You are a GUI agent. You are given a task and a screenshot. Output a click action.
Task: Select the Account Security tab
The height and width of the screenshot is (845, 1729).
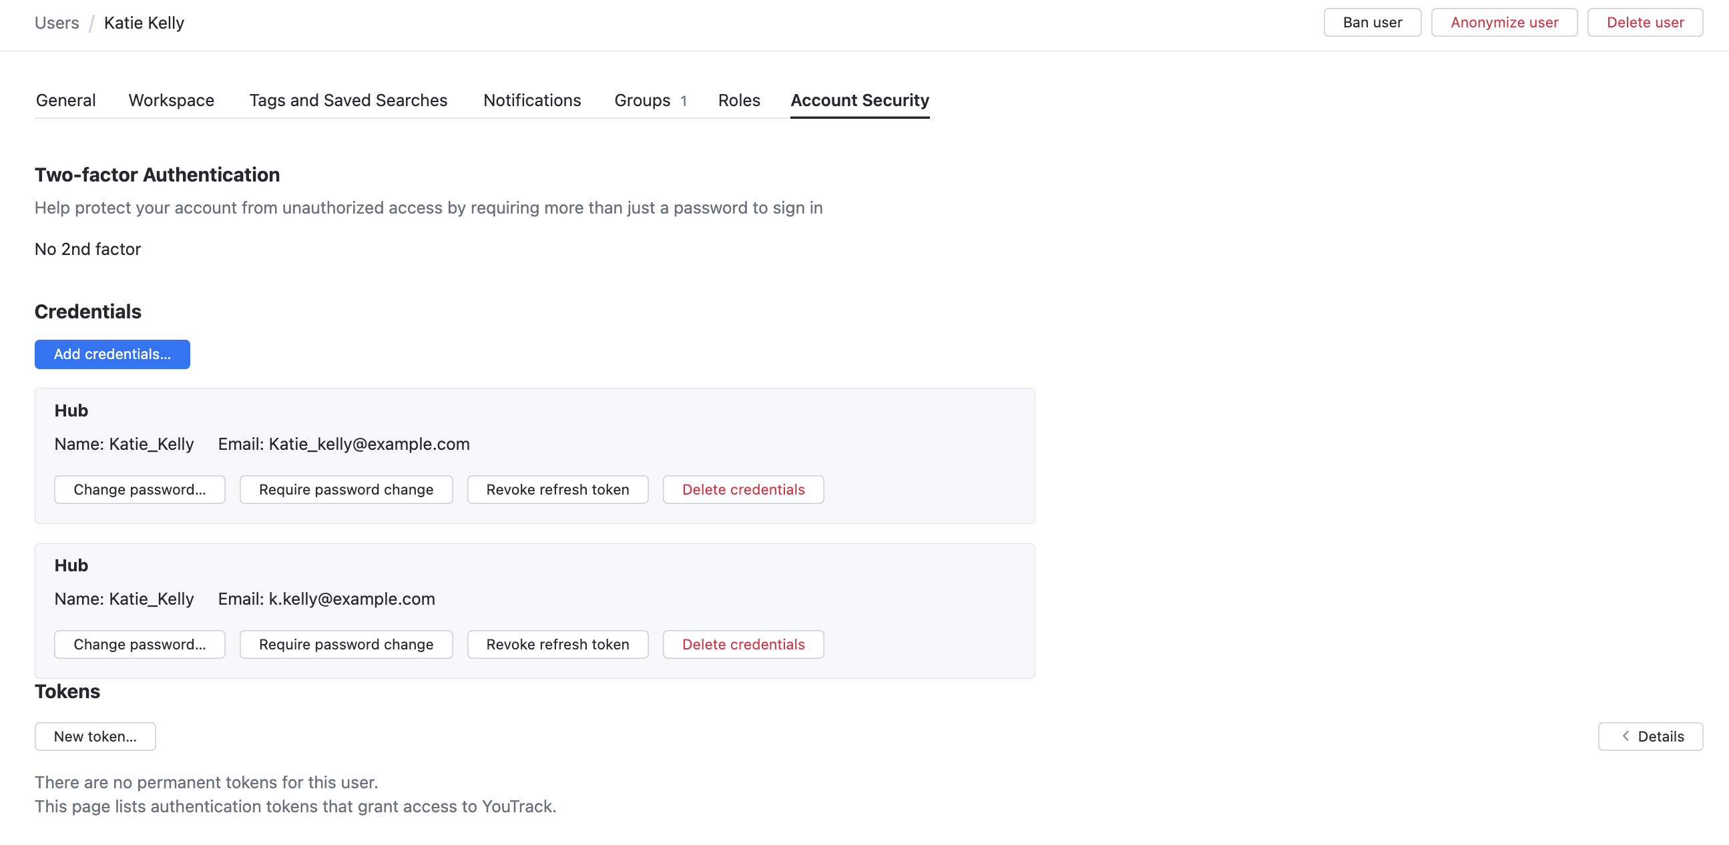coord(860,100)
